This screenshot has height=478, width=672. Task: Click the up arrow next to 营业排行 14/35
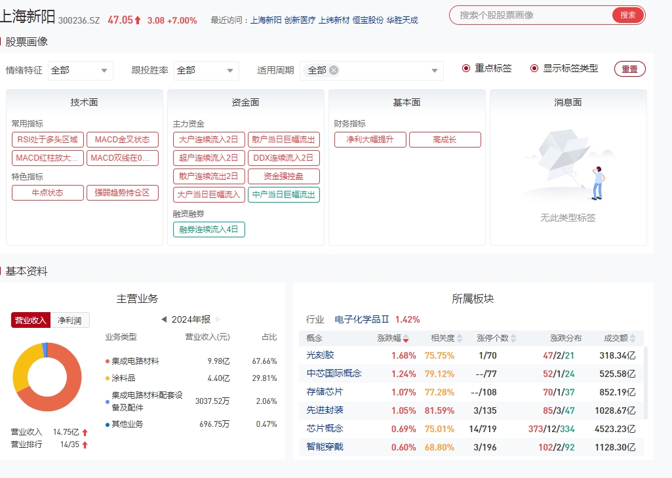pos(85,445)
